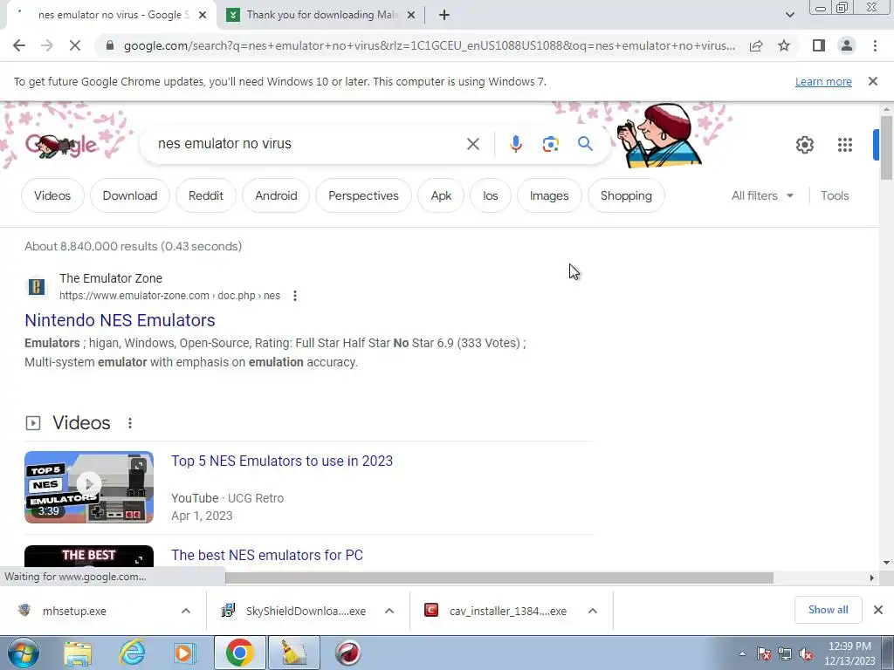Image resolution: width=894 pixels, height=670 pixels.
Task: Click Learn more about Chrome updates
Action: point(823,81)
